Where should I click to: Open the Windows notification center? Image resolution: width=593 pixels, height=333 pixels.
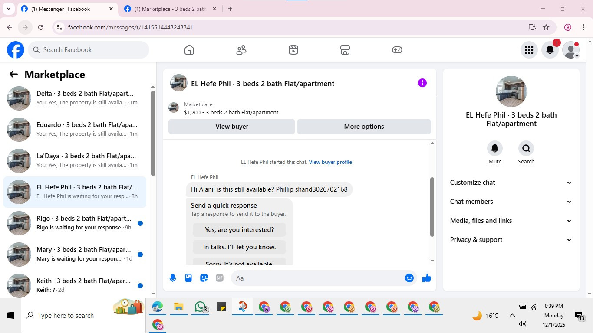tap(580, 316)
